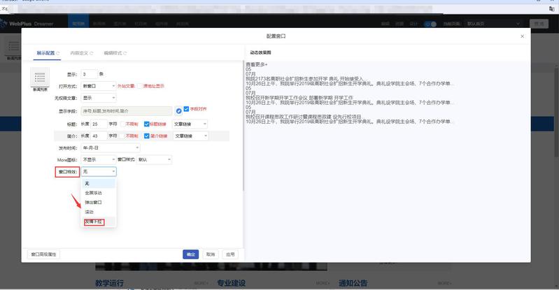Flip the blue switch in the top bar
559x290 pixels.
(430, 24)
